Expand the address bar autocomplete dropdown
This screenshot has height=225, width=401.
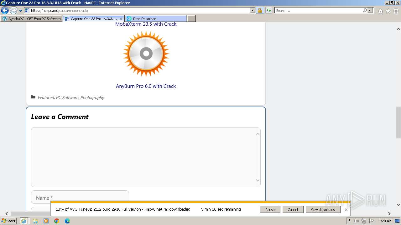253,11
